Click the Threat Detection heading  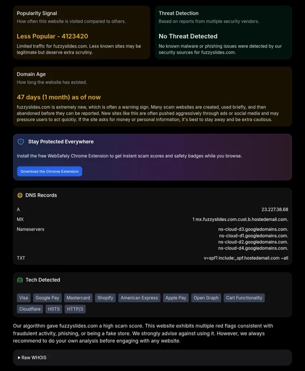tap(178, 13)
